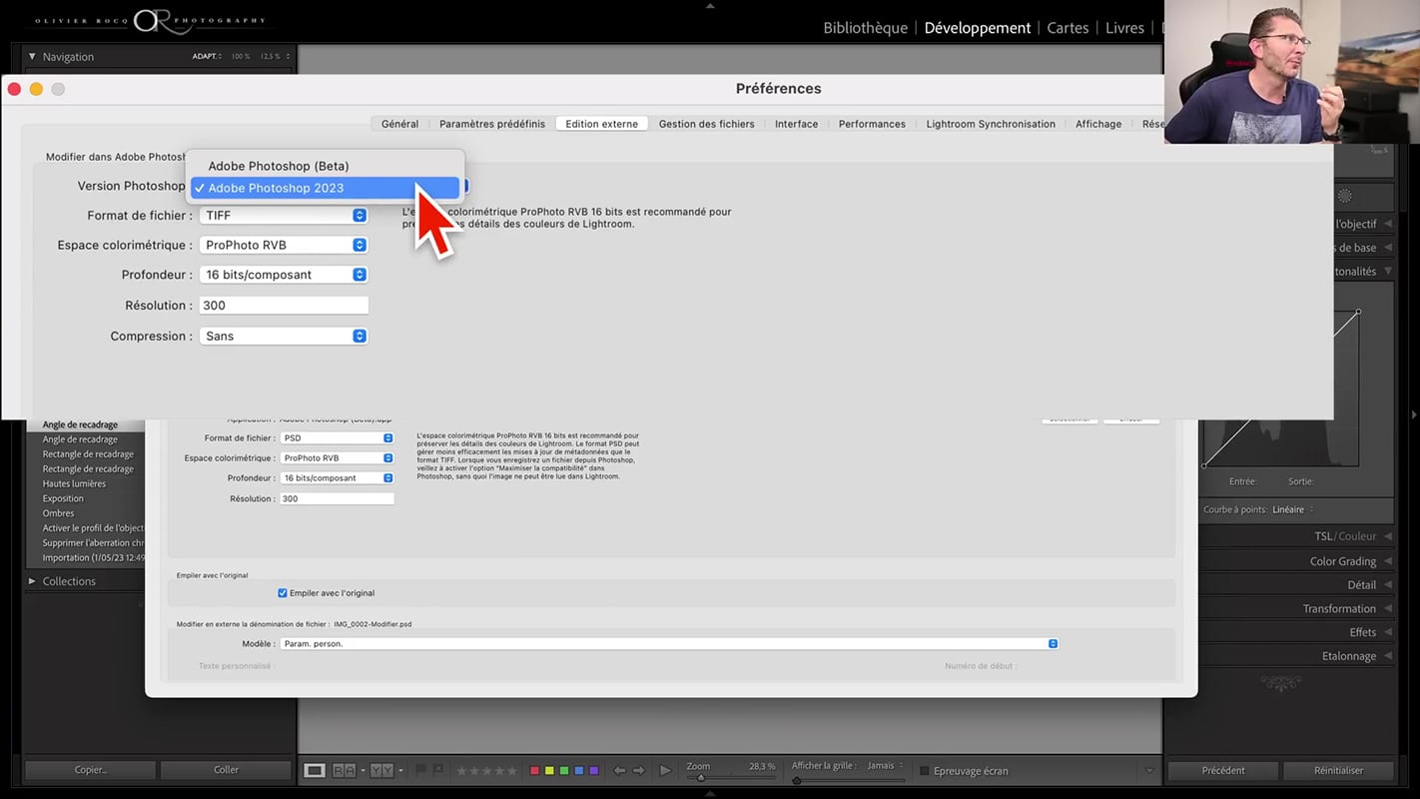Viewport: 1420px width, 799px height.
Task: Select Hautes lumières history step
Action: pos(74,483)
